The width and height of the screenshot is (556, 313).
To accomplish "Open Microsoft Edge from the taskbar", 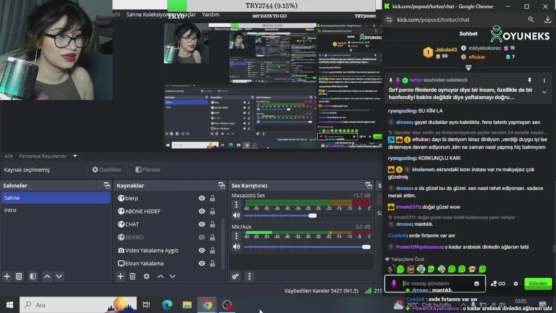I will click(x=167, y=305).
